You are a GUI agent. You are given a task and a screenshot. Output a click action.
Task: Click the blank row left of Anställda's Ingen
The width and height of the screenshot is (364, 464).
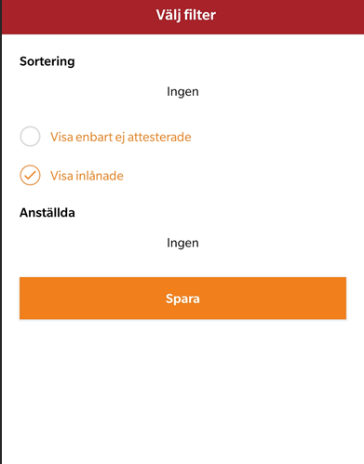point(93,243)
